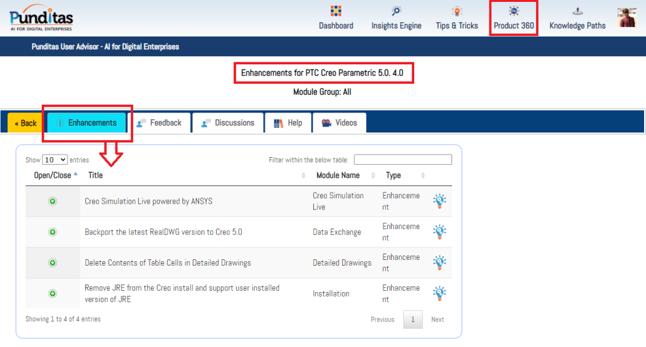The height and width of the screenshot is (347, 646).
Task: Expand the Backport latest RealDWG row
Action: point(52,232)
